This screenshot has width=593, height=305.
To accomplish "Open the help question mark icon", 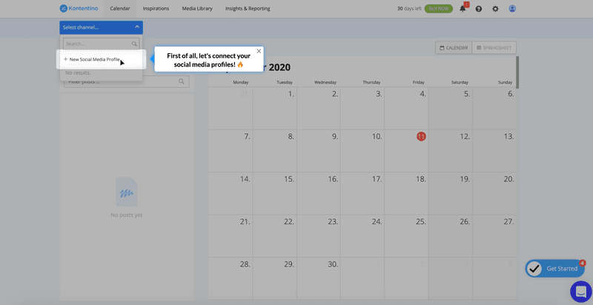I will pos(479,9).
